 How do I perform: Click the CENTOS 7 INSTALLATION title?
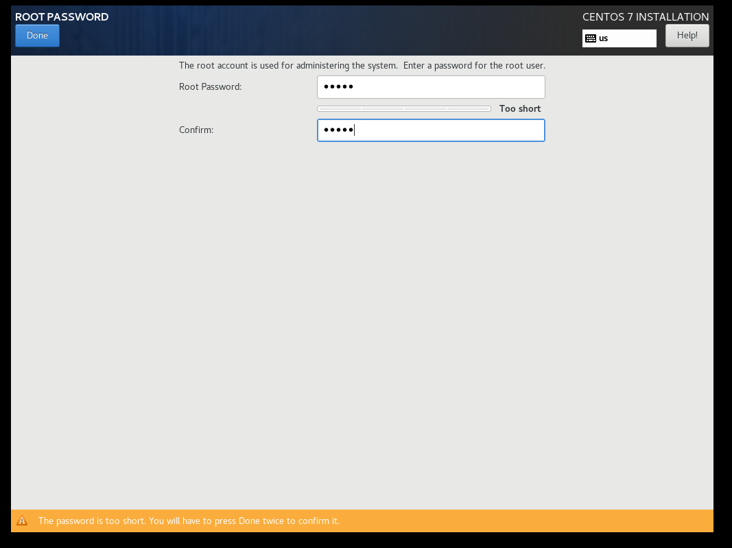646,17
